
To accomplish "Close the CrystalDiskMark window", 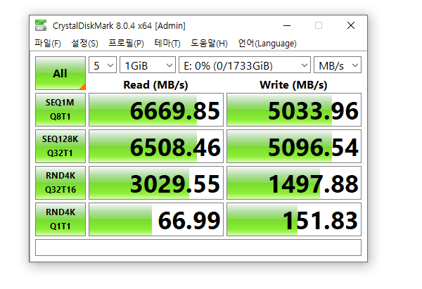I will click(x=351, y=25).
